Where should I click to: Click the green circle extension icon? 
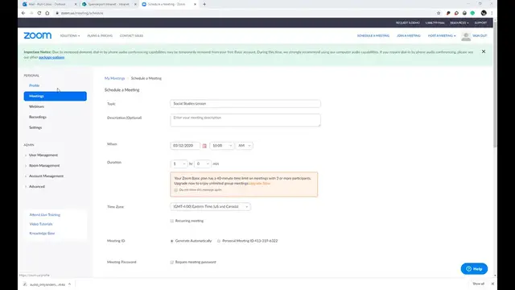point(472,13)
